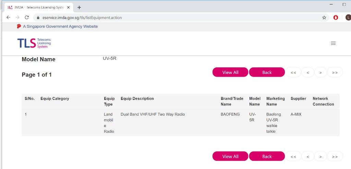Image resolution: width=351 pixels, height=169 pixels.
Task: Click the upper Back button
Action: pyautogui.click(x=267, y=72)
